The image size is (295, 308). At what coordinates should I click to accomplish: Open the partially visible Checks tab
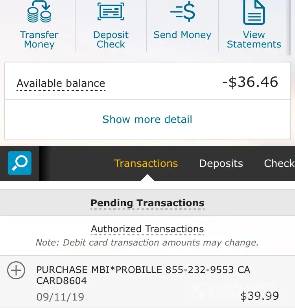[x=279, y=163]
